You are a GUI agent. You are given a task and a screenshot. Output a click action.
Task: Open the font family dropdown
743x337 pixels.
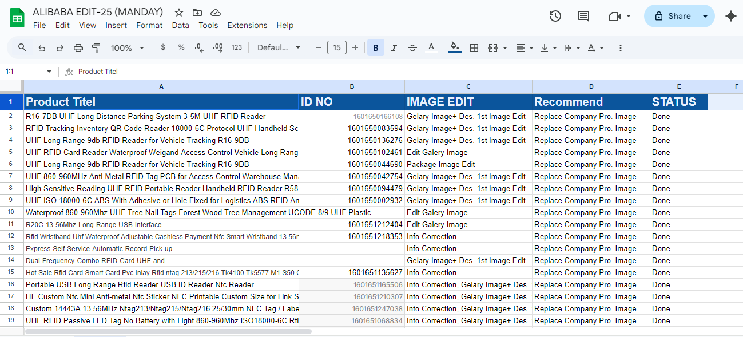(279, 47)
